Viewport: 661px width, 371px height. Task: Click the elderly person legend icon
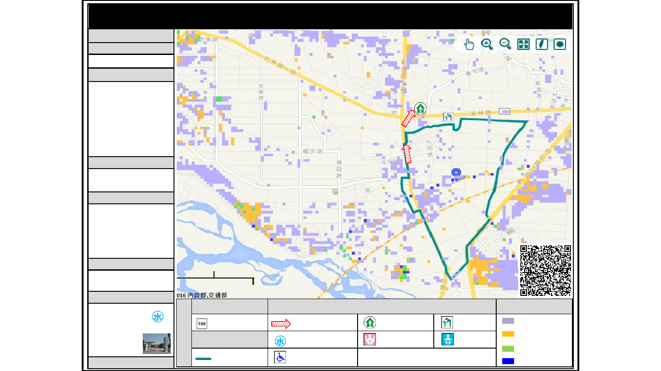click(447, 322)
